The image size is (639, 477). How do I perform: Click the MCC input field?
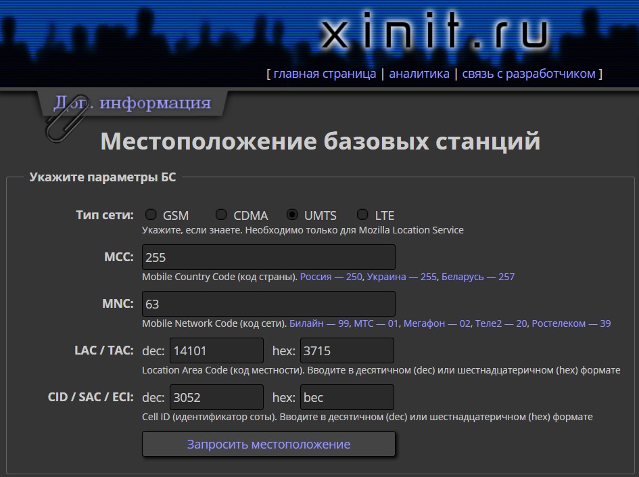click(x=268, y=257)
